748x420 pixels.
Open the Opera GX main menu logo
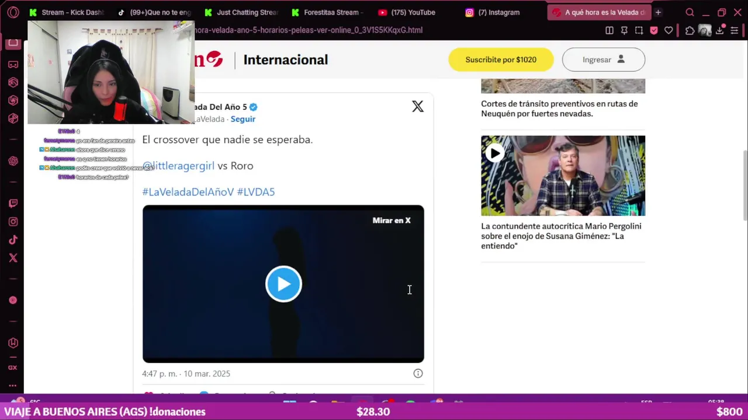coord(13,12)
